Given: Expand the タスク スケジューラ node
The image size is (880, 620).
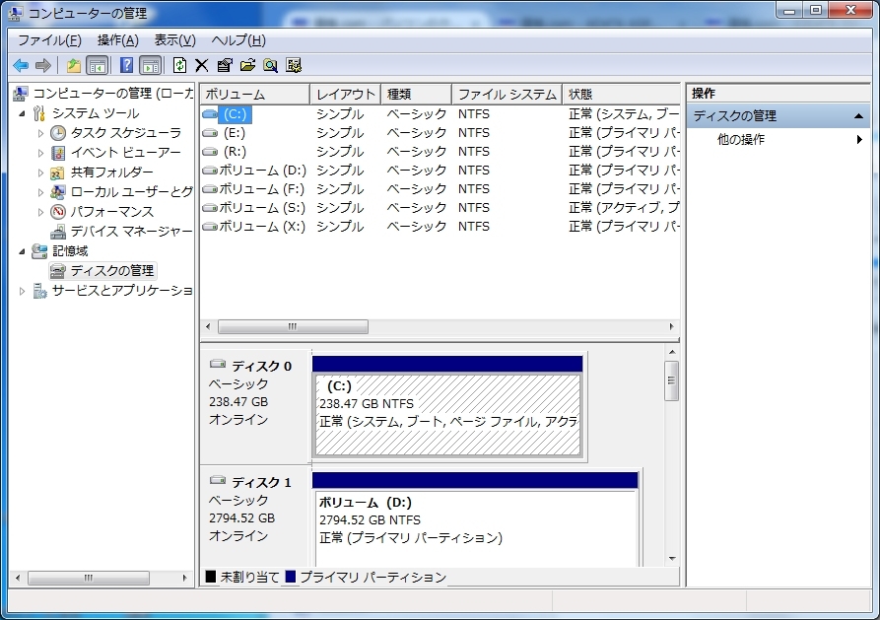Looking at the screenshot, I should (40, 133).
